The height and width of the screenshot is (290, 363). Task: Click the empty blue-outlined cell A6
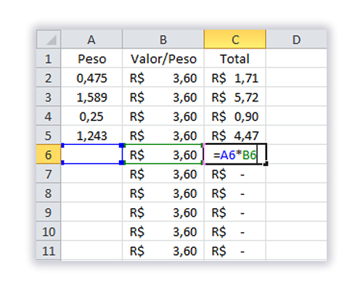[92, 154]
